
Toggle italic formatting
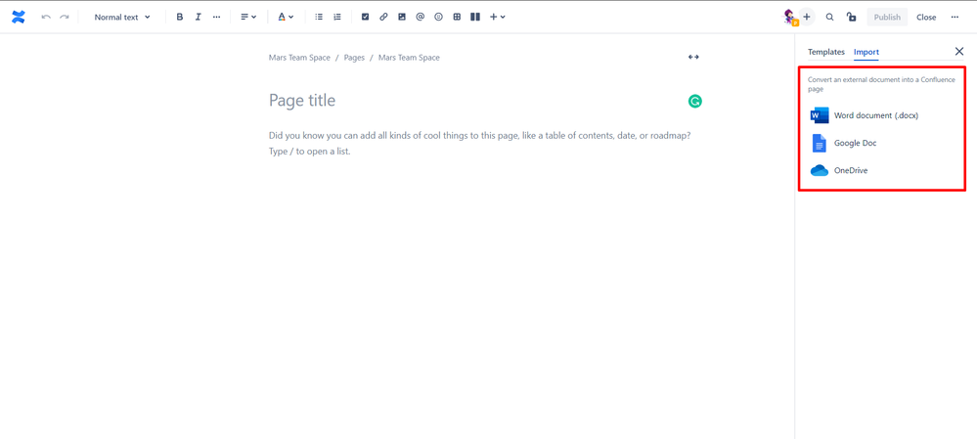click(x=199, y=18)
